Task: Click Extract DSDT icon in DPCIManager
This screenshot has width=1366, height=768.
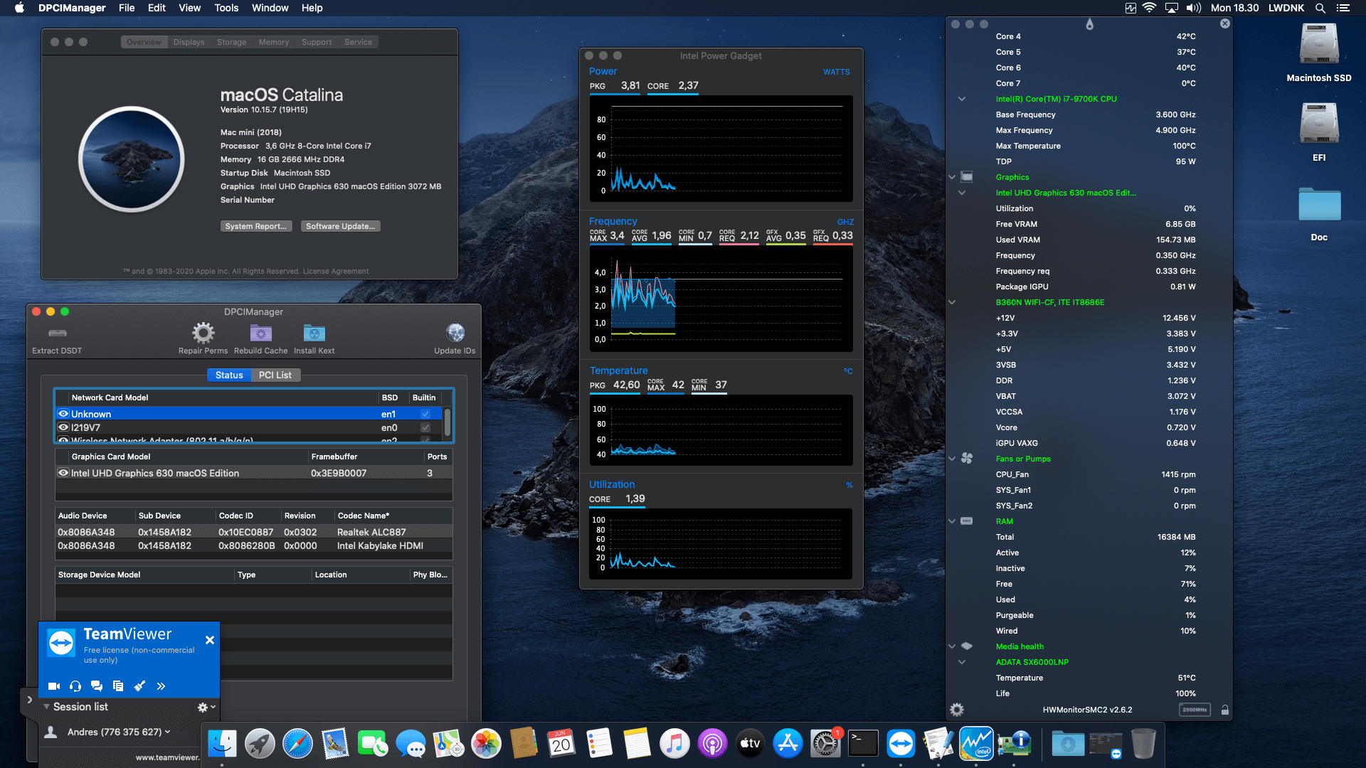Action: point(57,333)
